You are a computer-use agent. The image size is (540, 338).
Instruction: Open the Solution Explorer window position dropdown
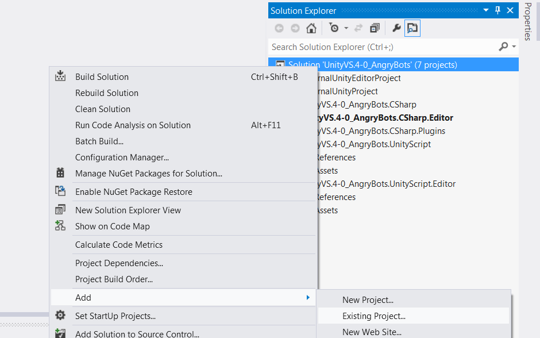click(x=485, y=10)
